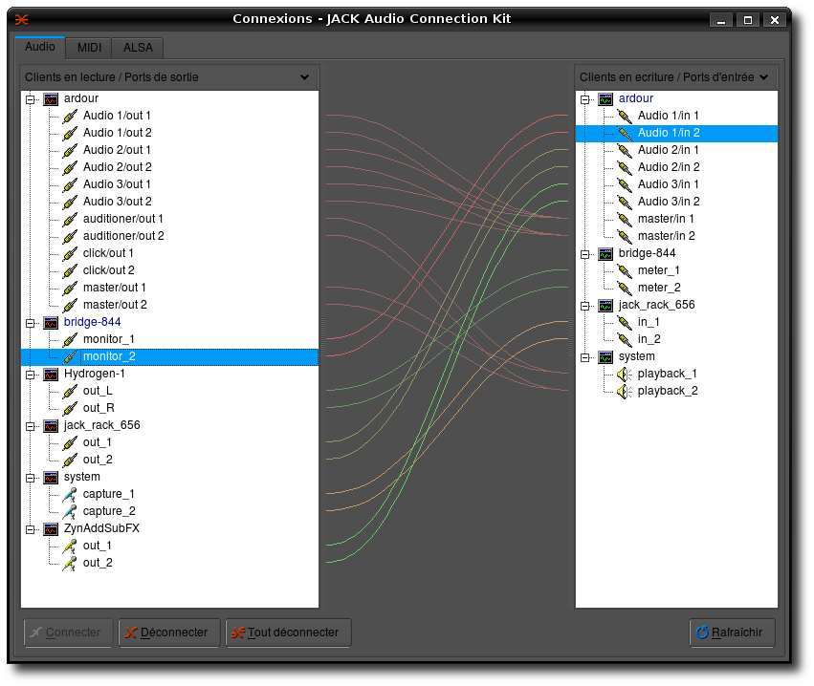Image resolution: width=814 pixels, height=686 pixels.
Task: Click the Déconnecter button
Action: tap(169, 632)
